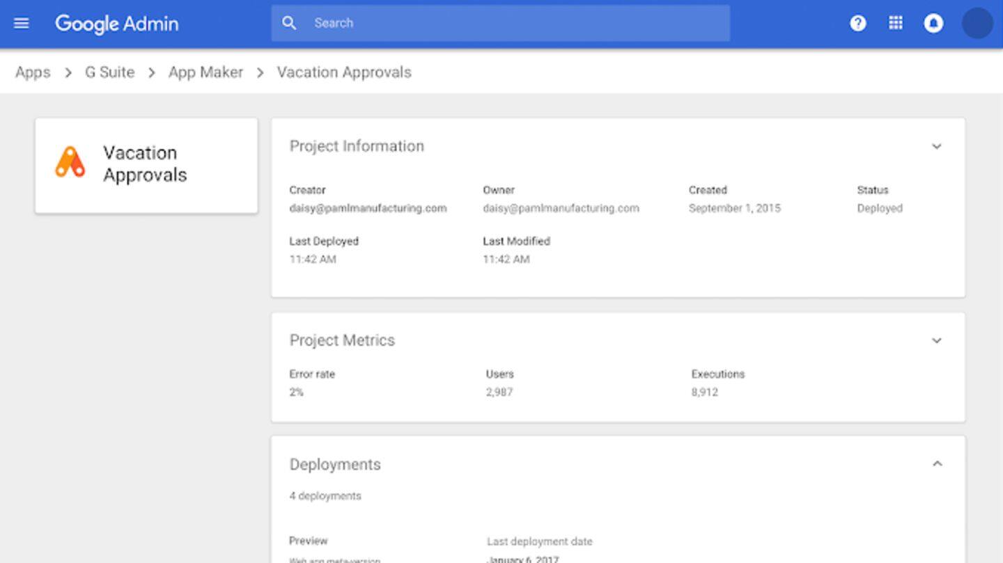Click the breadcrumb arrow after Apps
This screenshot has width=1003, height=563.
pos(68,72)
